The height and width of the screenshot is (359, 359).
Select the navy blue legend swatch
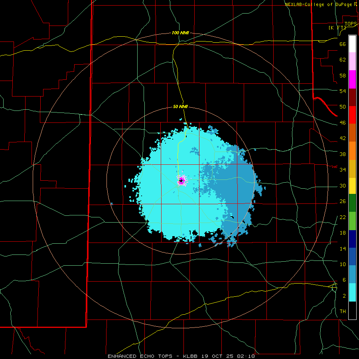[352, 239]
